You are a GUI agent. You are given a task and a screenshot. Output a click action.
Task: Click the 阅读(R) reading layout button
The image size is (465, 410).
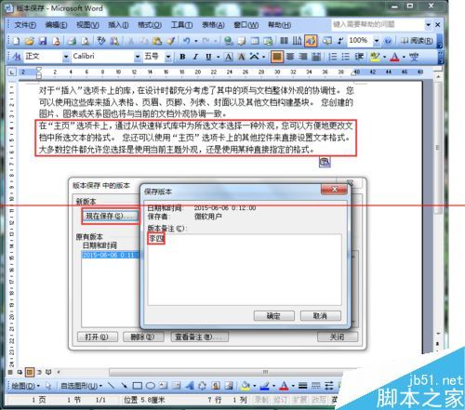417,41
